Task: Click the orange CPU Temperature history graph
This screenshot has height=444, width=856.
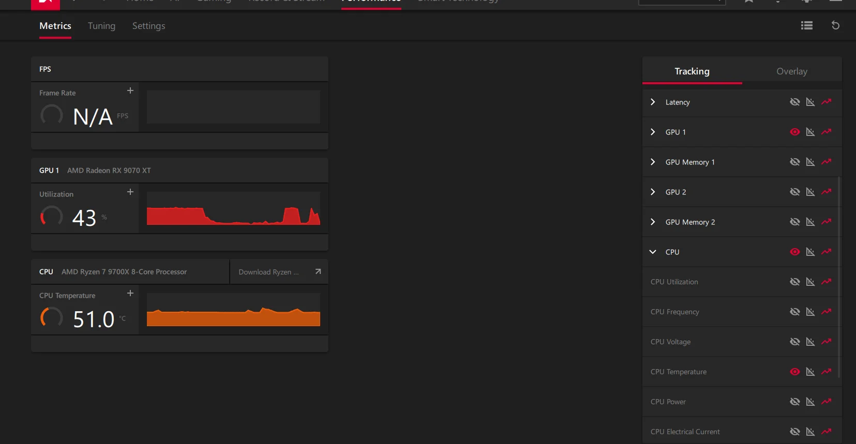Action: (x=233, y=310)
